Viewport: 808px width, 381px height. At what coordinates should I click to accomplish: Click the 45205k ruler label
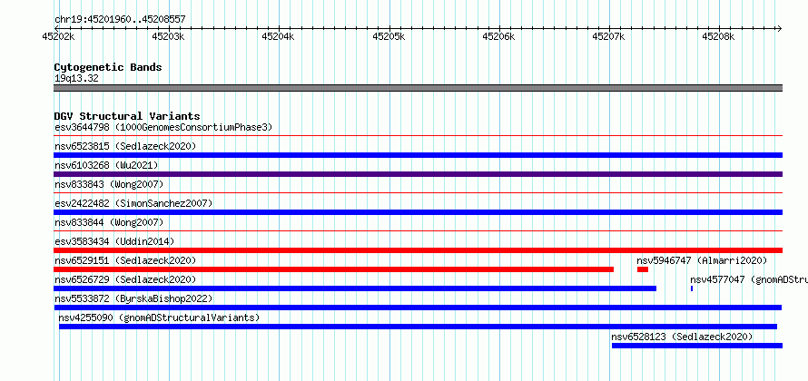click(389, 36)
